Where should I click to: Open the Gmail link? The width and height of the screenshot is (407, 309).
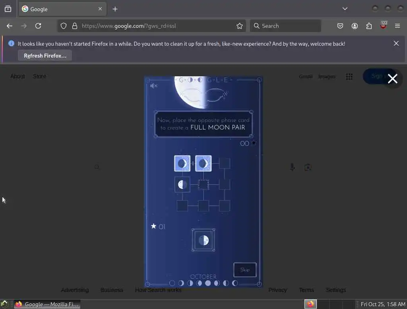coord(306,77)
